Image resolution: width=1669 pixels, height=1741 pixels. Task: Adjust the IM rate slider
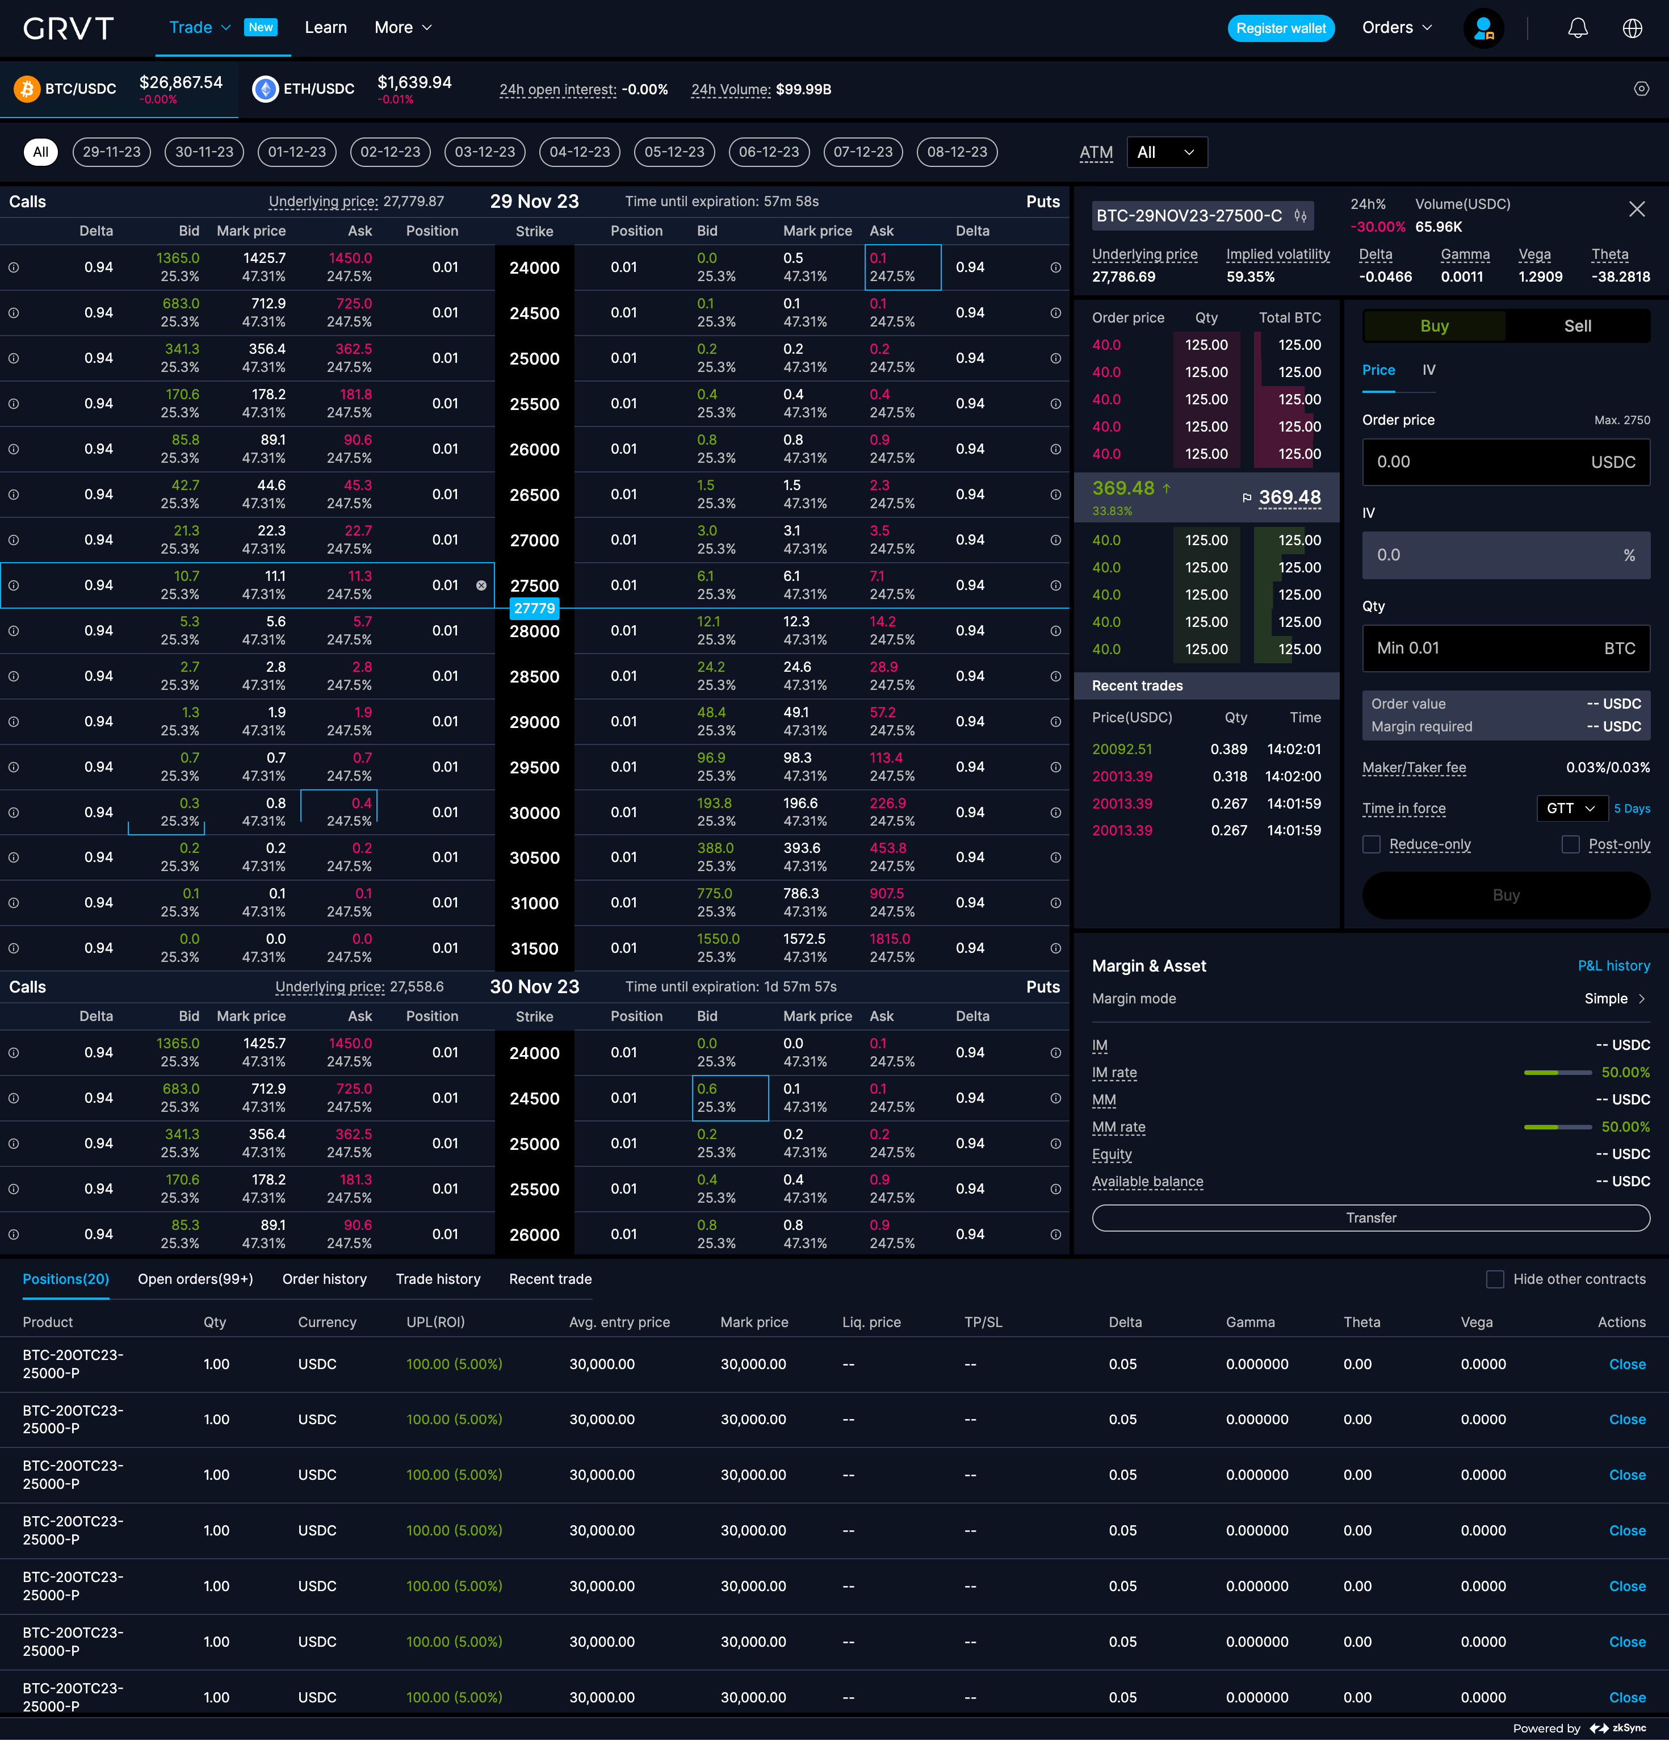tap(1559, 1072)
